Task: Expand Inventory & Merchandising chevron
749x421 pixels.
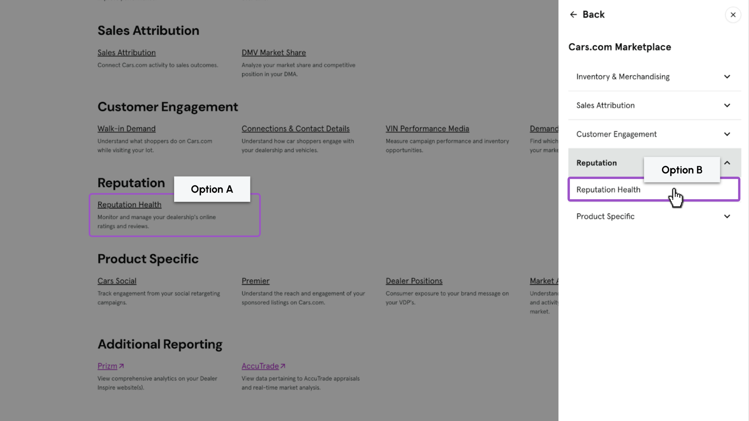Action: point(727,77)
